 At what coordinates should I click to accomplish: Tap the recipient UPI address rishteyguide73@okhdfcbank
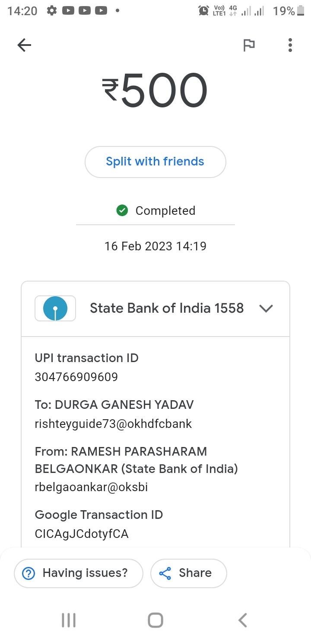point(113,424)
